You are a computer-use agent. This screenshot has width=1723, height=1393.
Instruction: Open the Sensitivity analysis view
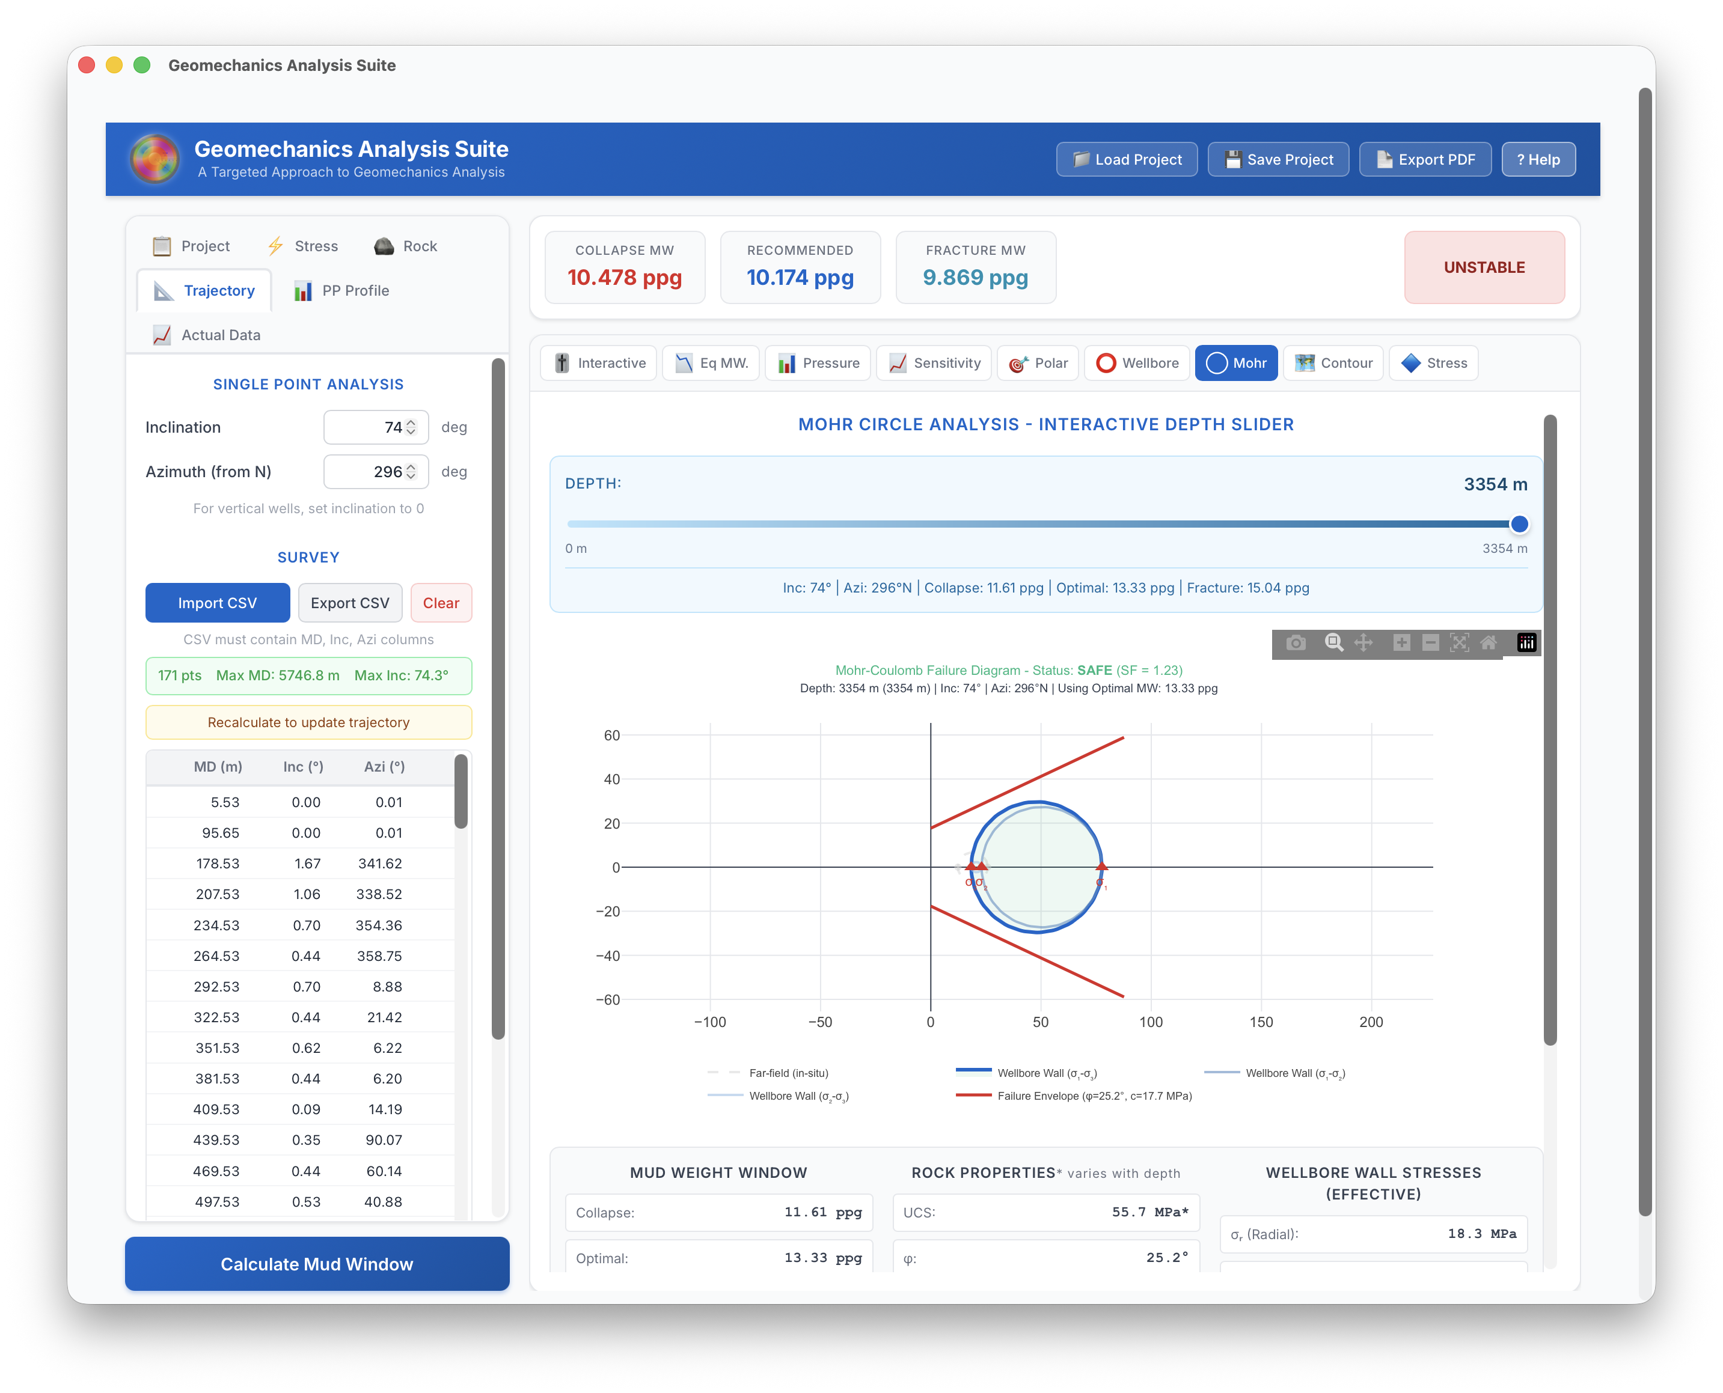[x=933, y=363]
